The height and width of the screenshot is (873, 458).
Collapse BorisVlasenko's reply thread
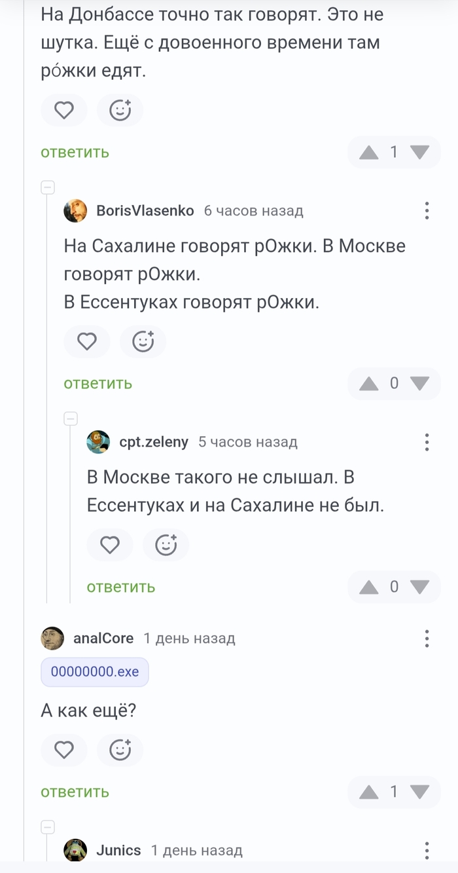point(48,188)
